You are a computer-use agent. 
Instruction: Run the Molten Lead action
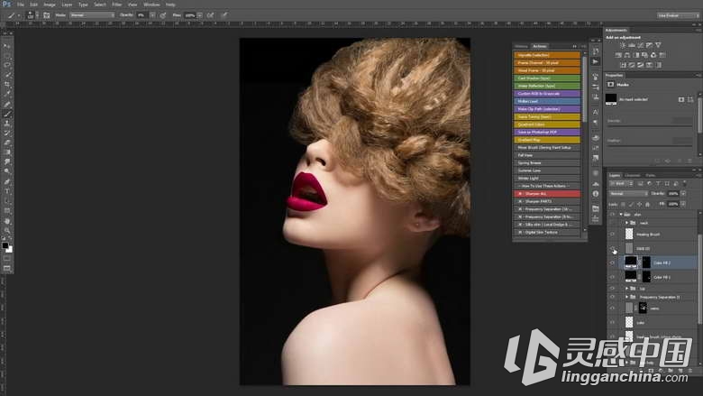coord(546,101)
